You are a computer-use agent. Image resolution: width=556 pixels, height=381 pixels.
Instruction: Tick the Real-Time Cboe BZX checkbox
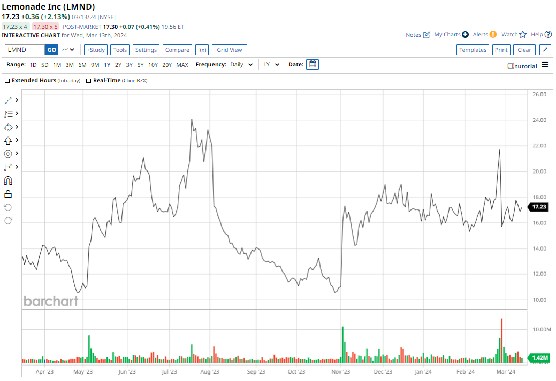pyautogui.click(x=89, y=81)
